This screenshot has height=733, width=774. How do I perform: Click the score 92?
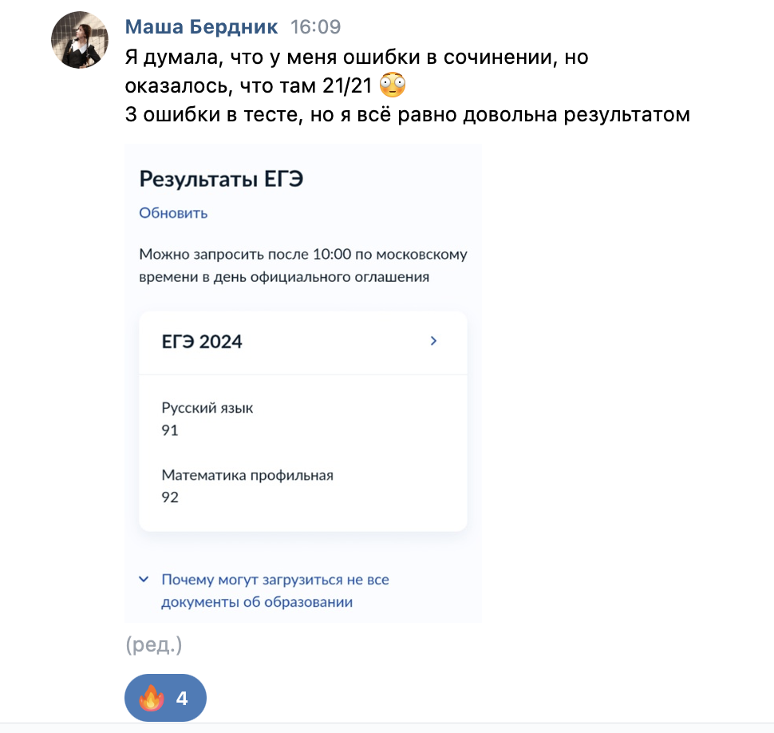pyautogui.click(x=170, y=497)
